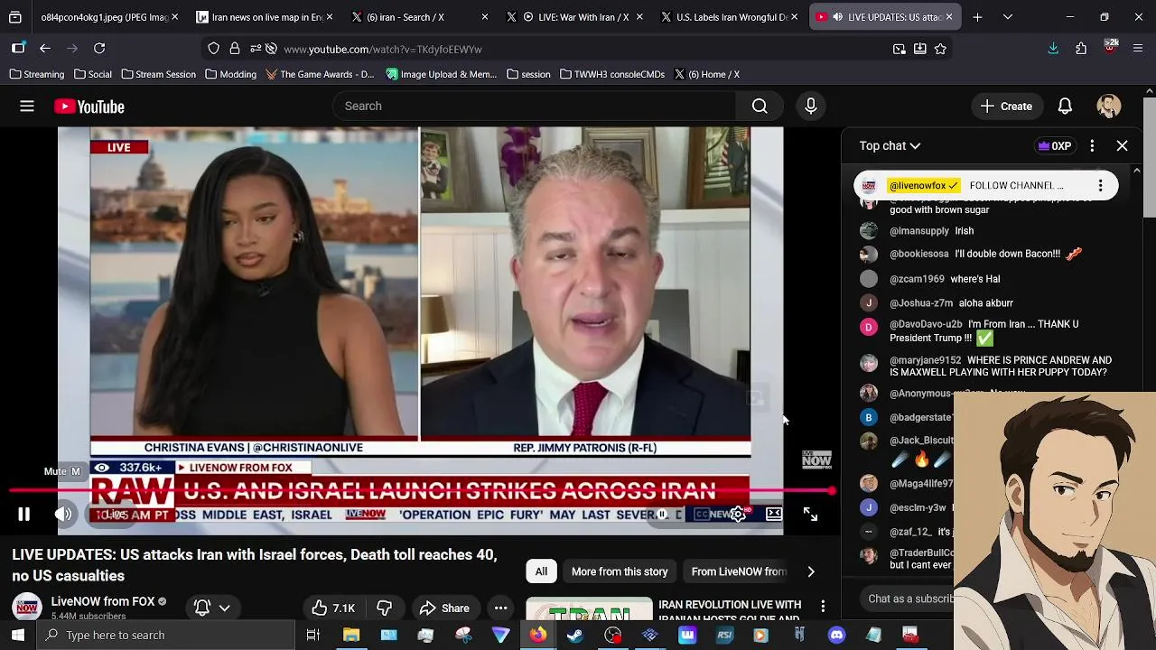Bookmark this page with star
This screenshot has width=1156, height=650.
click(940, 49)
